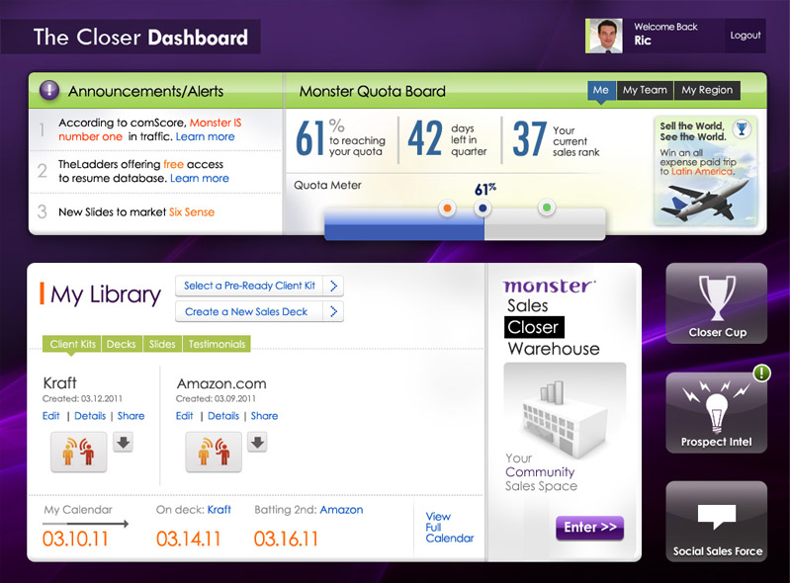Viewport: 790px width, 583px height.
Task: Open View Full Calendar
Action: pos(450,527)
